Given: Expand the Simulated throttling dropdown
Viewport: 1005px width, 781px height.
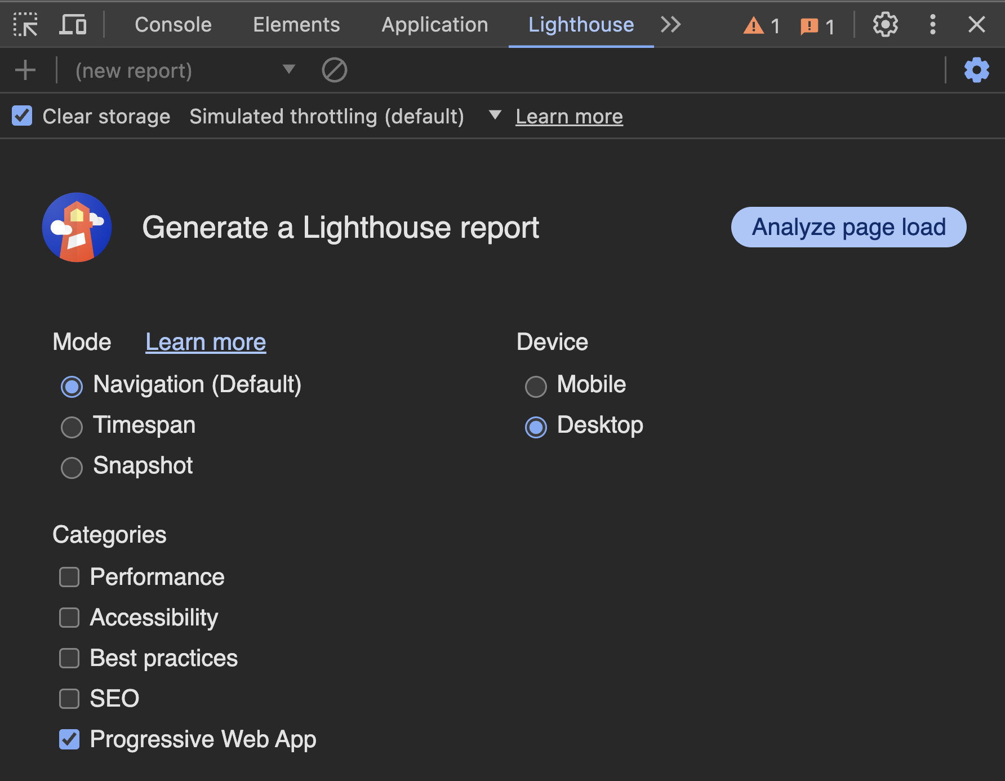Looking at the screenshot, I should coord(493,116).
